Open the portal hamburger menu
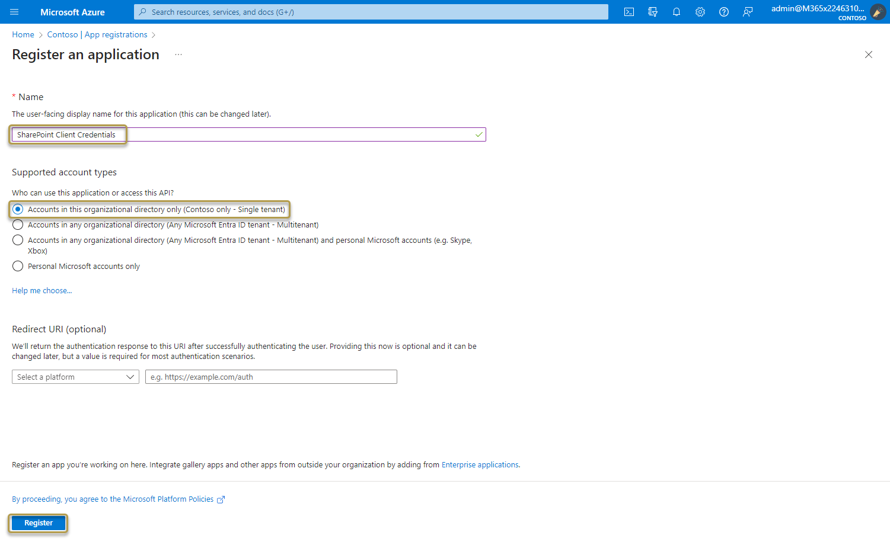Screen dimensions: 890x542 coord(14,12)
